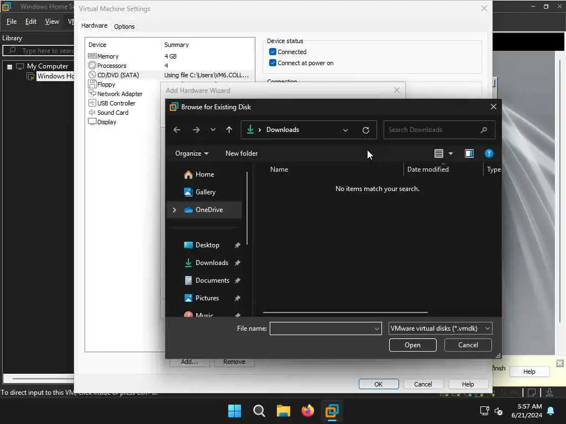The image size is (566, 424).
Task: Click New folder in the Browse dialog
Action: coord(242,153)
